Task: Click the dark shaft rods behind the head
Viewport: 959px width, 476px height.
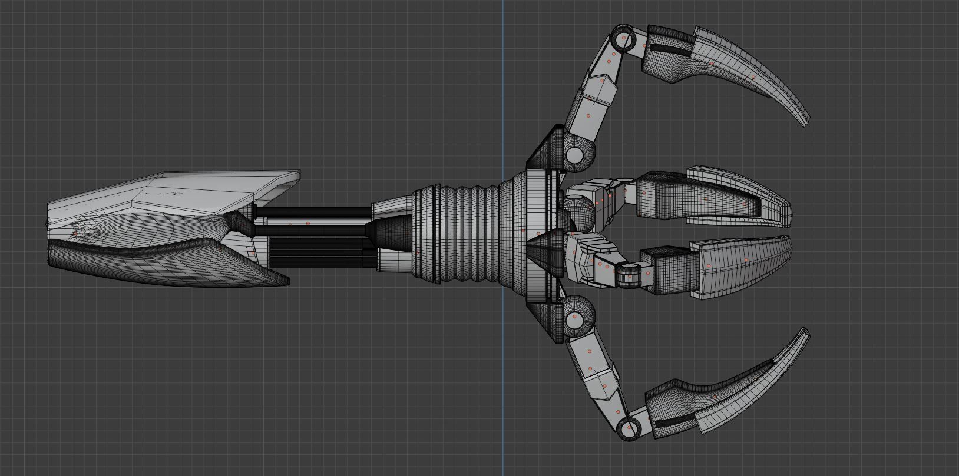Action: [x=315, y=235]
